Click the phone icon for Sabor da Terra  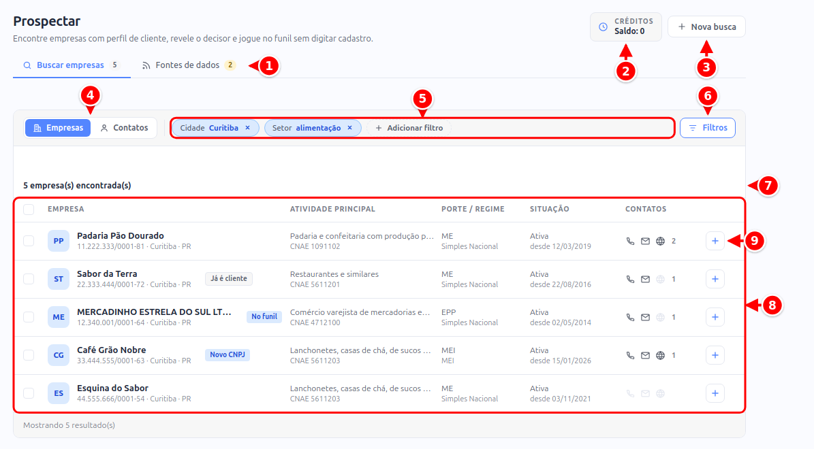click(x=630, y=279)
